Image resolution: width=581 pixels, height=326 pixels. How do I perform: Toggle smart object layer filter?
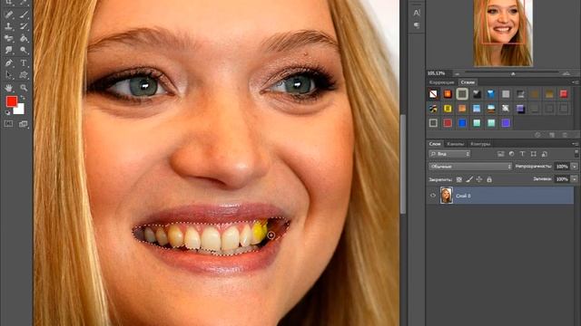(544, 154)
